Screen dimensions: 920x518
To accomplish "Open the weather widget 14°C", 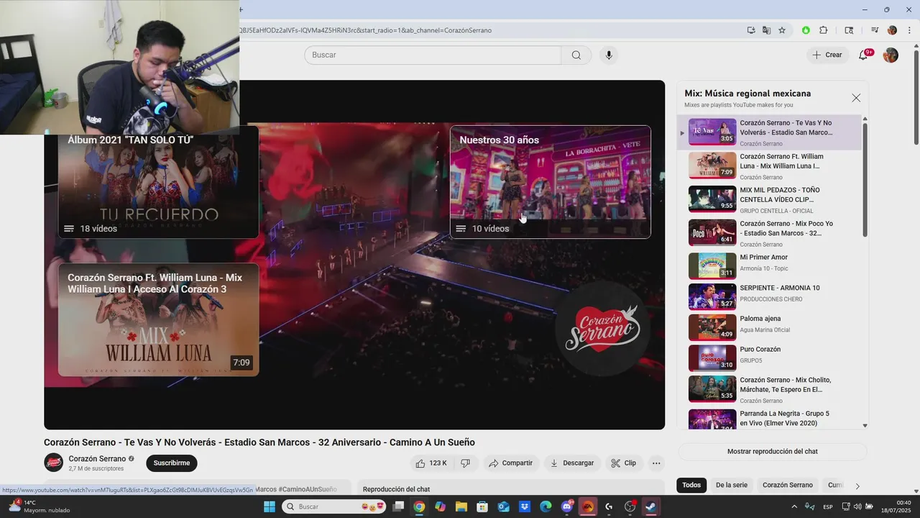I will (40, 506).
